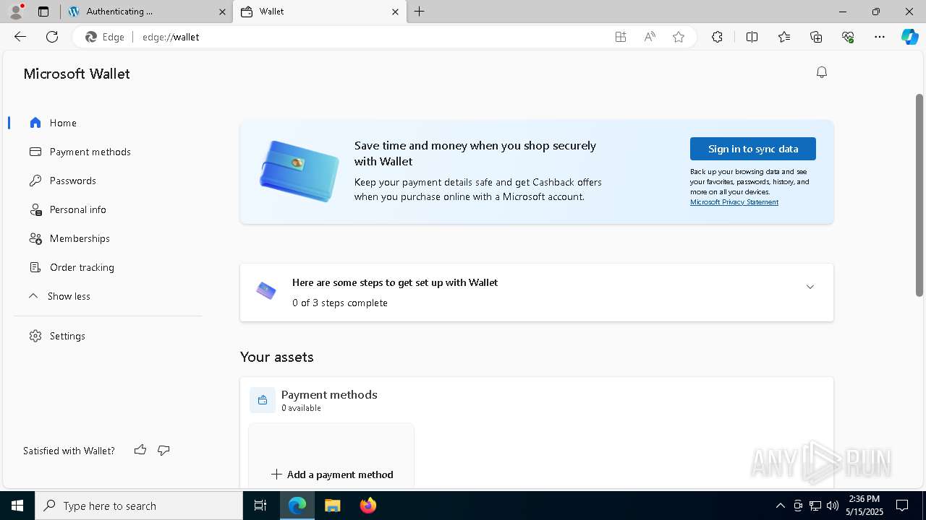
Task: Open Payment methods in the sidebar
Action: (x=80, y=152)
